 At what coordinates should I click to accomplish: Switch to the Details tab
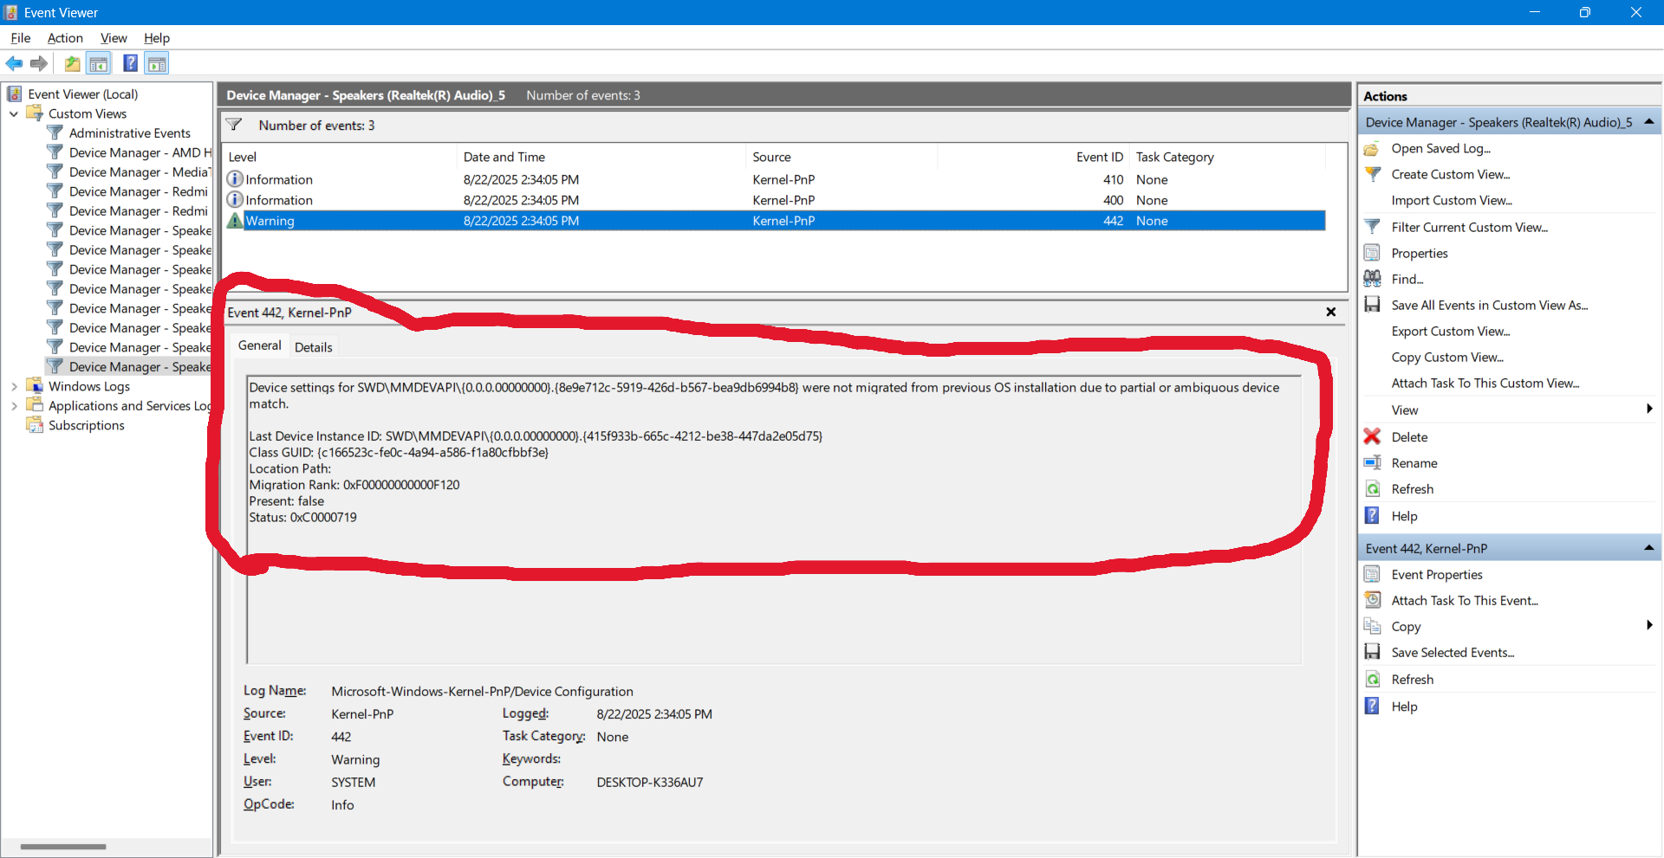tap(313, 346)
